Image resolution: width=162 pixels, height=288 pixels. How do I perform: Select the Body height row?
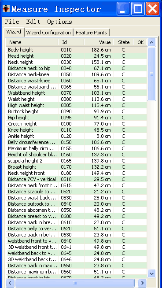pyautogui.click(x=76, y=50)
